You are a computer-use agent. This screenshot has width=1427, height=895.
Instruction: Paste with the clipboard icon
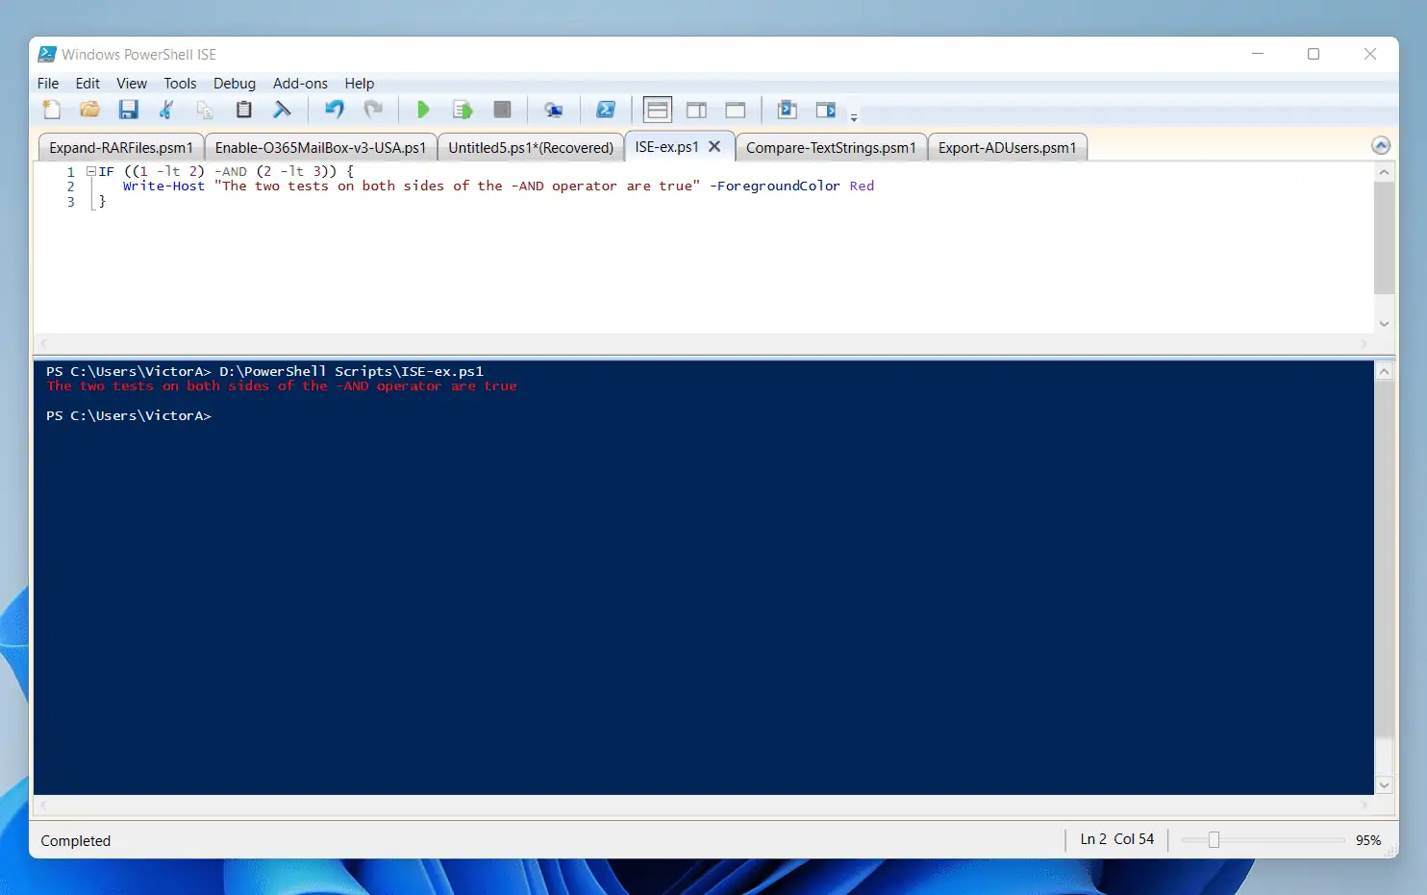[244, 110]
